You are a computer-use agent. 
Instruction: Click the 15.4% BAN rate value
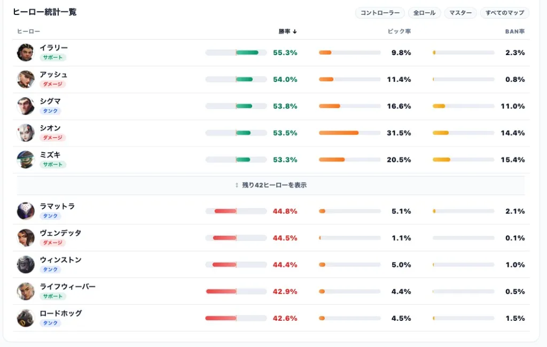pyautogui.click(x=513, y=160)
